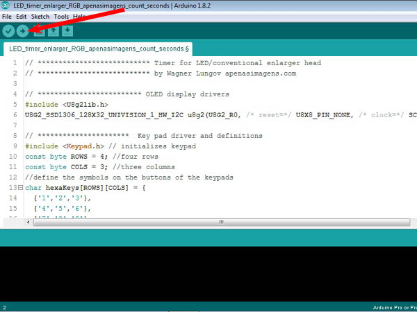Open the Sketch menu
Viewport: 417px width, 312px height.
click(40, 15)
